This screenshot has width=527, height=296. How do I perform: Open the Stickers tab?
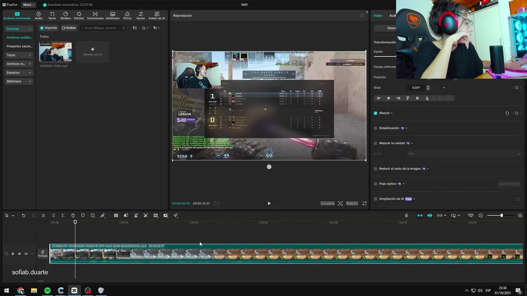click(x=65, y=16)
